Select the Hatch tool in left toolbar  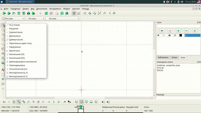pos(3,75)
